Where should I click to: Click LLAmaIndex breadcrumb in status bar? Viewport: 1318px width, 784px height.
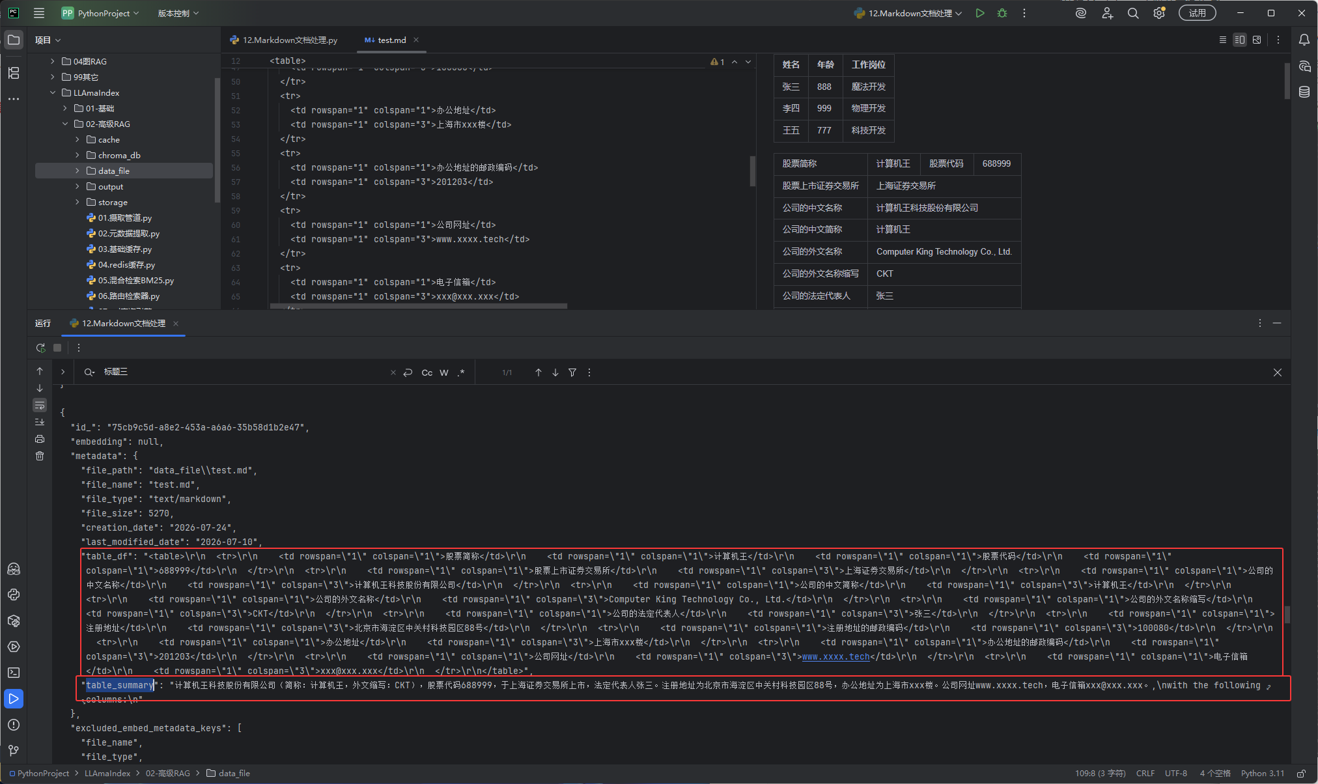pyautogui.click(x=107, y=774)
